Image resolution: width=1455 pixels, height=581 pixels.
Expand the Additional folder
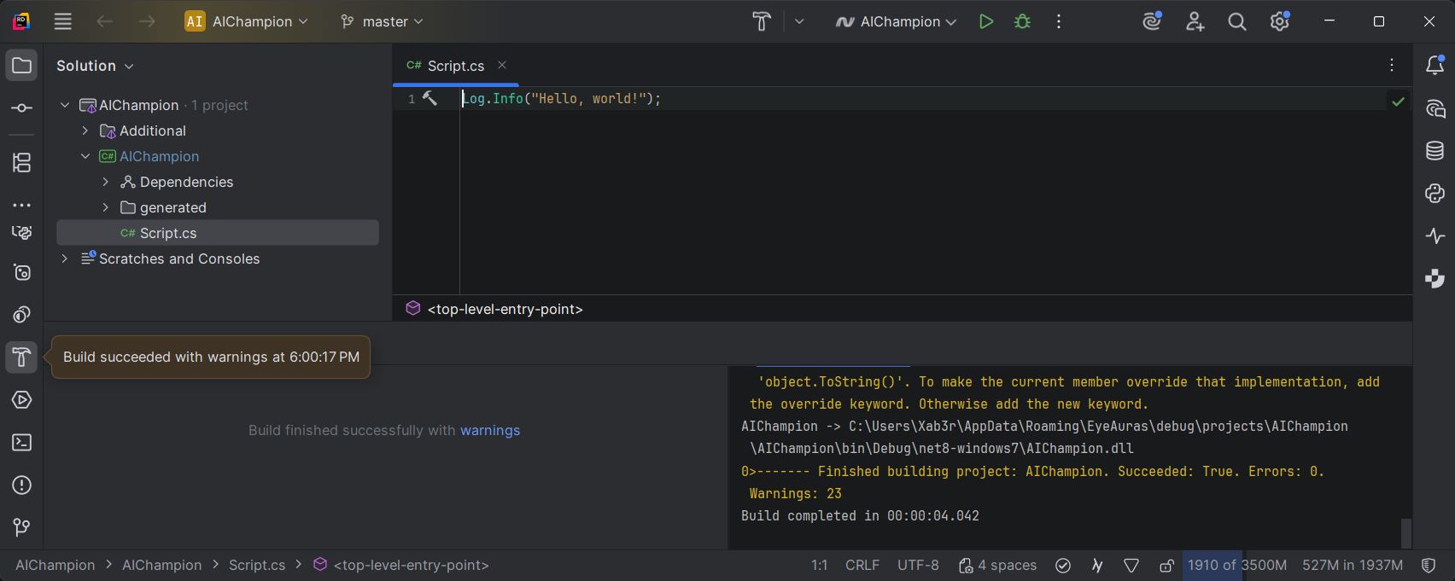click(x=85, y=131)
